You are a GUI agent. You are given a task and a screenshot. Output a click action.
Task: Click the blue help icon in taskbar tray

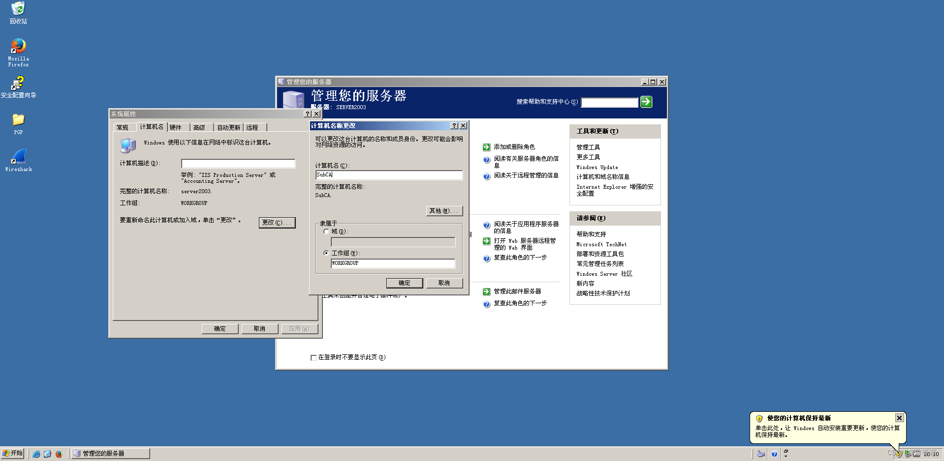(x=774, y=454)
